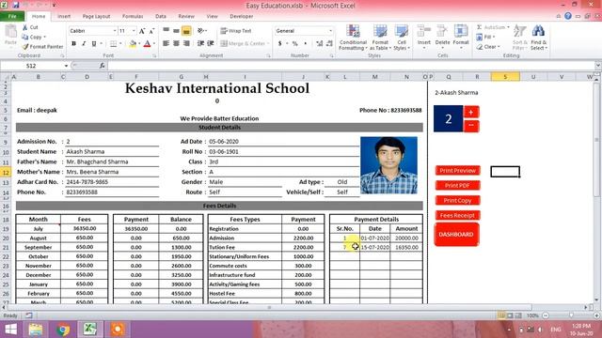Click the Windows Start button
The height and width of the screenshot is (338, 602).
click(x=10, y=330)
